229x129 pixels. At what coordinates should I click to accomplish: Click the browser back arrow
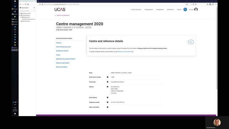(20, 4)
